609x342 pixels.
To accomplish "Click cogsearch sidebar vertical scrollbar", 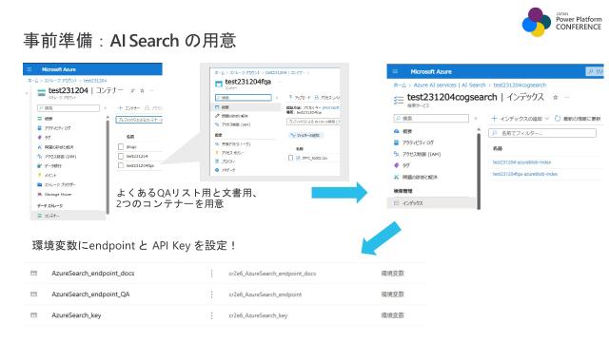I will pyautogui.click(x=479, y=171).
